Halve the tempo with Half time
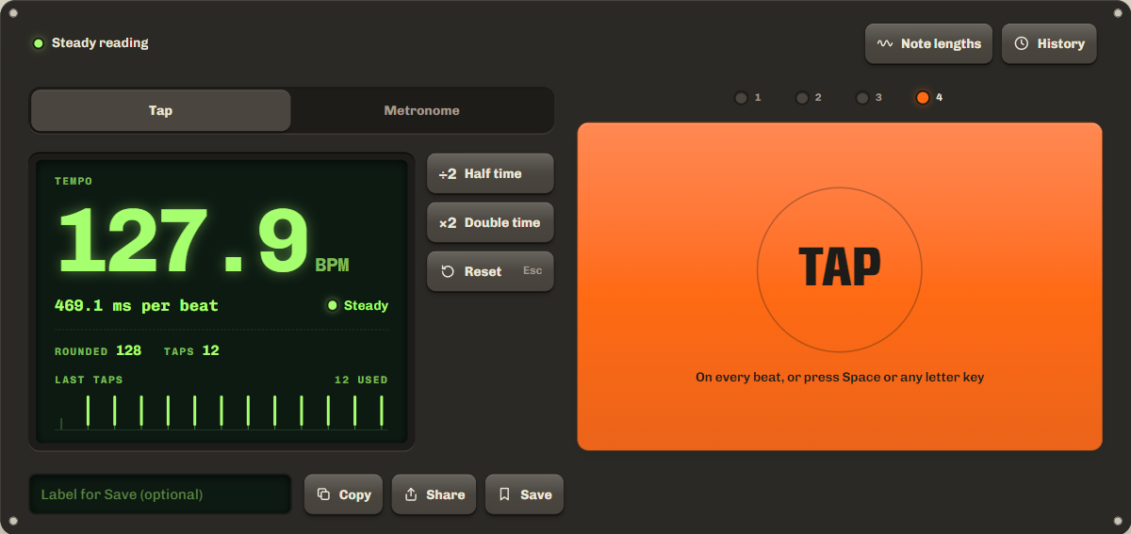Image resolution: width=1131 pixels, height=534 pixels. [x=490, y=173]
